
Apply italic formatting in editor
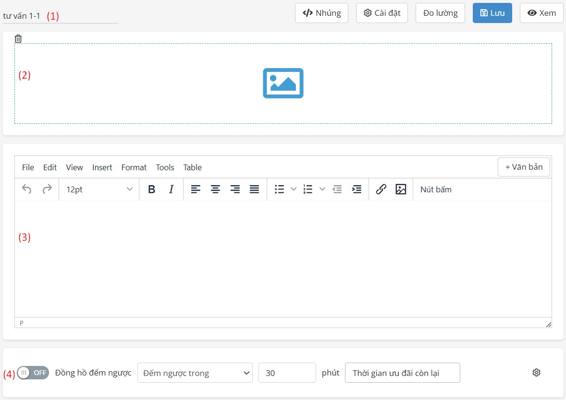click(171, 189)
